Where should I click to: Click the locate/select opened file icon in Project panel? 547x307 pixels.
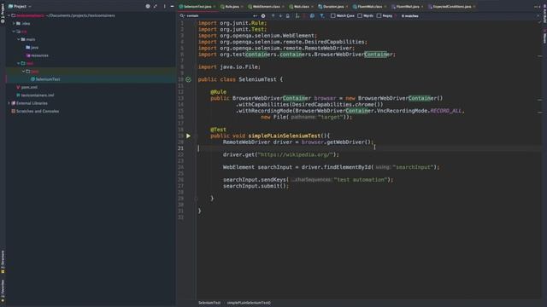pyautogui.click(x=148, y=6)
